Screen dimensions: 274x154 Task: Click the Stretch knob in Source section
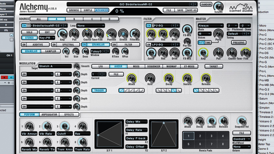tap(123, 34)
